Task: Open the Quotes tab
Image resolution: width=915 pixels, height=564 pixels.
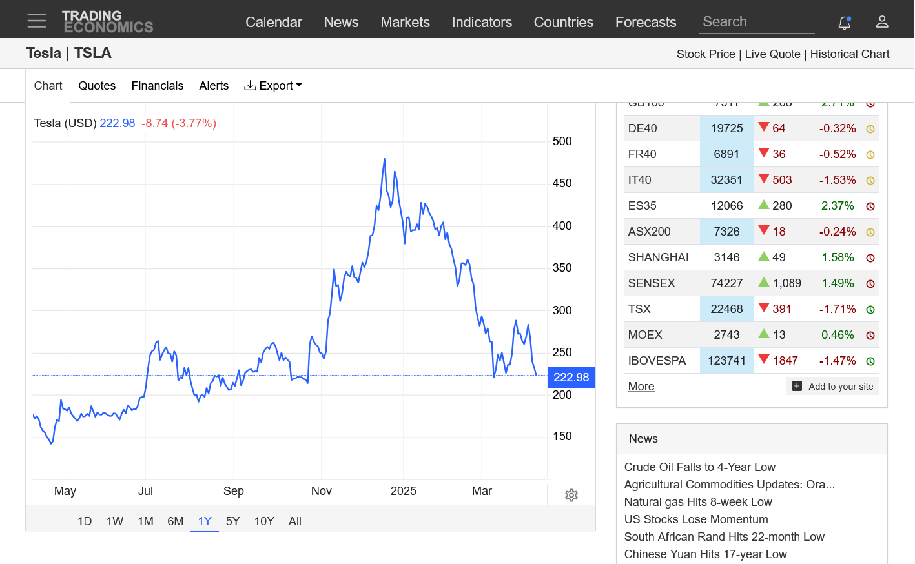Action: pyautogui.click(x=97, y=86)
